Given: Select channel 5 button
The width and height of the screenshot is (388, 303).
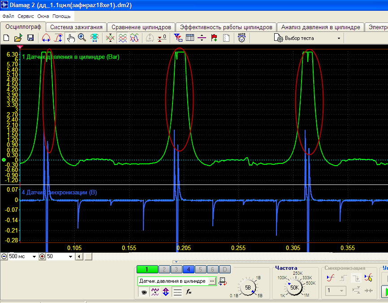Looking at the screenshot, I should tap(200, 269).
